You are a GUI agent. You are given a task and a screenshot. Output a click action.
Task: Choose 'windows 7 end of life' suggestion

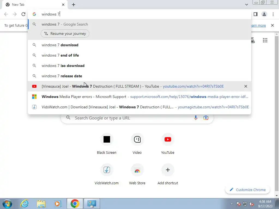[139, 55]
